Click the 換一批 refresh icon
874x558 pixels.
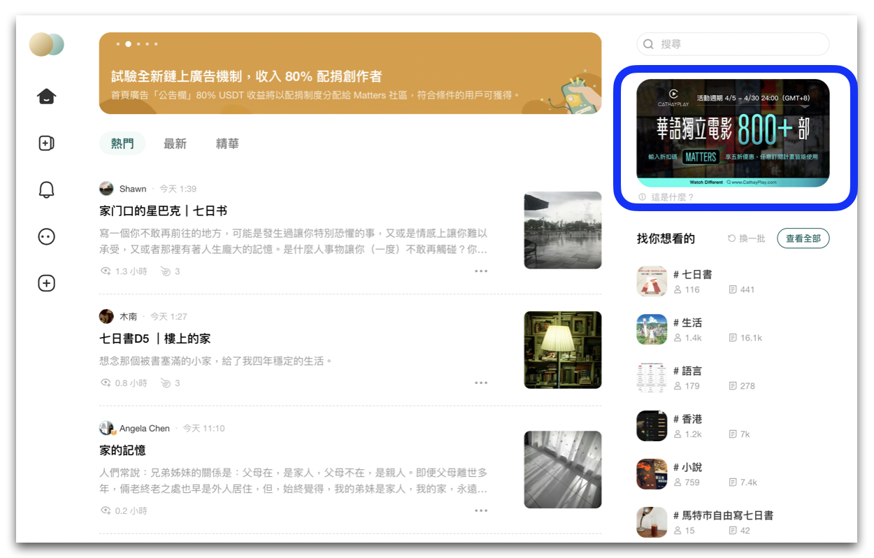(732, 238)
